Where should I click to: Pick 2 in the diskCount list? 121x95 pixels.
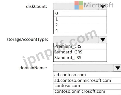tap(80, 25)
